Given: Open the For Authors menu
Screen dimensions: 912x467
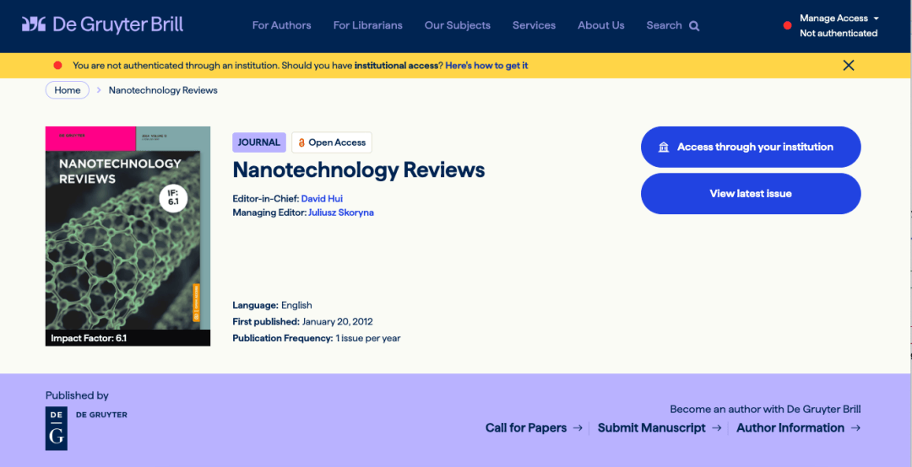Looking at the screenshot, I should [281, 25].
